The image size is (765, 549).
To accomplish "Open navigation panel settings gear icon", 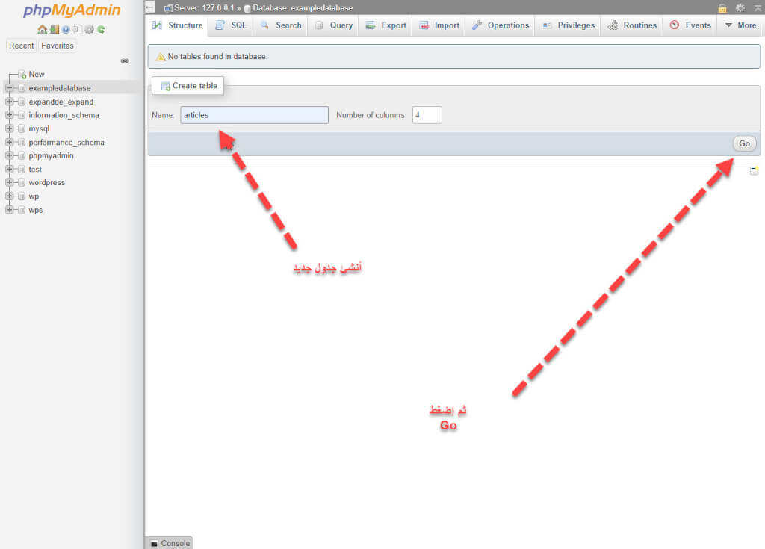I will [90, 30].
